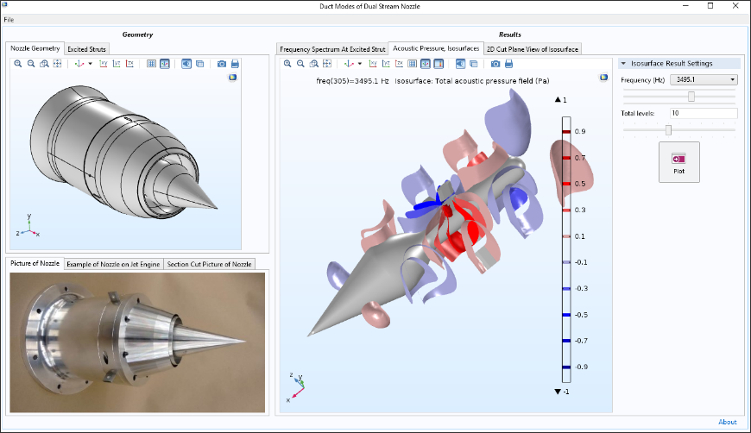
Task: Toggle transparency in Results toolbar
Action: click(x=474, y=64)
